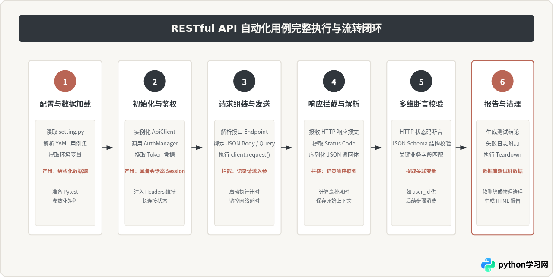553x277 pixels.
Task: Select the text "解析 YAML 用例集"
Action: point(65,143)
